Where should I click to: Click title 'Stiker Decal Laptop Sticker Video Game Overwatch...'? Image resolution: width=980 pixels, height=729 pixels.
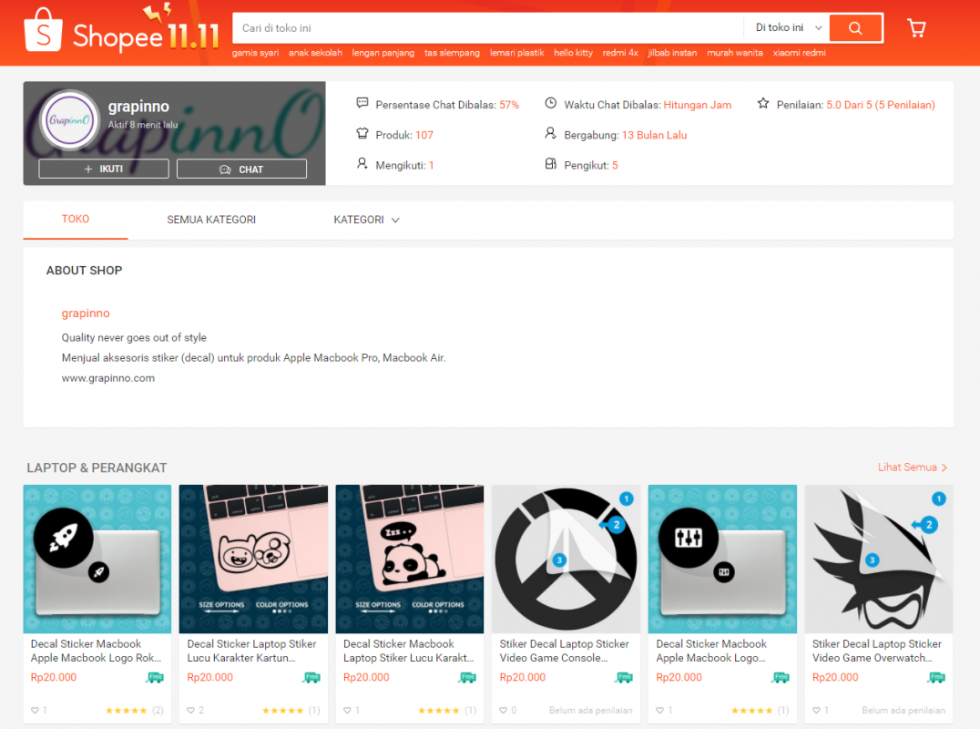[x=877, y=651]
